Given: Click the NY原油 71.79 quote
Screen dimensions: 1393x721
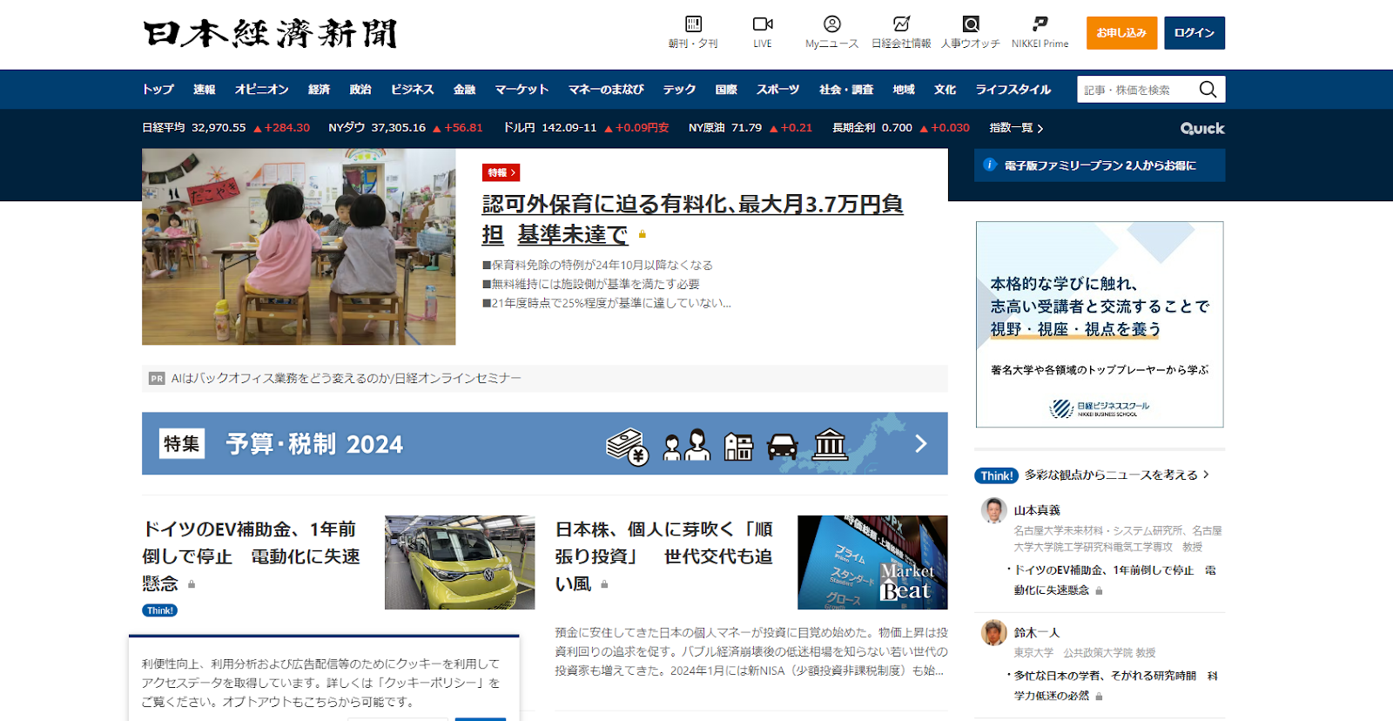Looking at the screenshot, I should point(750,128).
